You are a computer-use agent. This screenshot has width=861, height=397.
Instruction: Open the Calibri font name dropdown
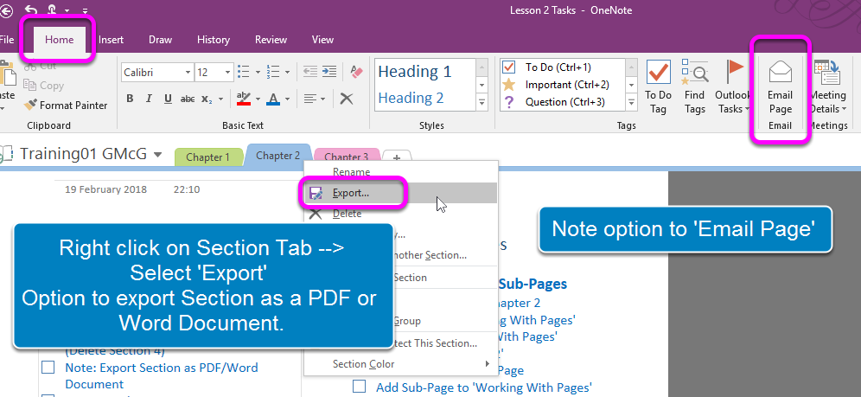[188, 73]
